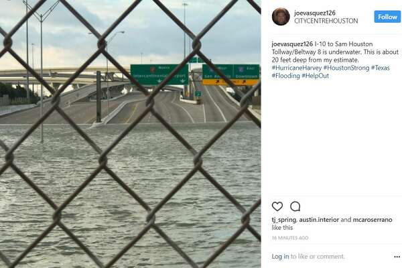402x268 pixels.
Task: Open the #HoustonStrong hashtag
Action: pyautogui.click(x=346, y=68)
